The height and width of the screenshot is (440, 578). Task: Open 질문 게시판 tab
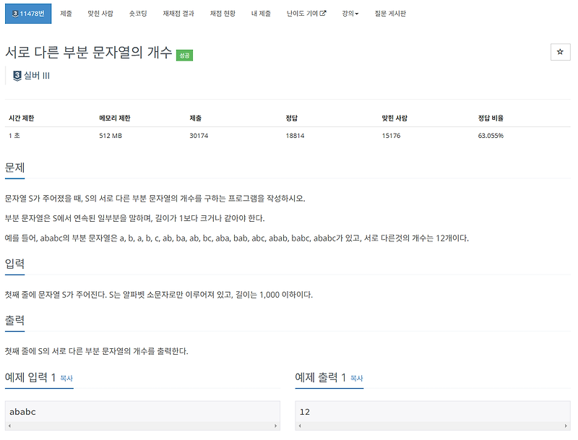(x=390, y=14)
